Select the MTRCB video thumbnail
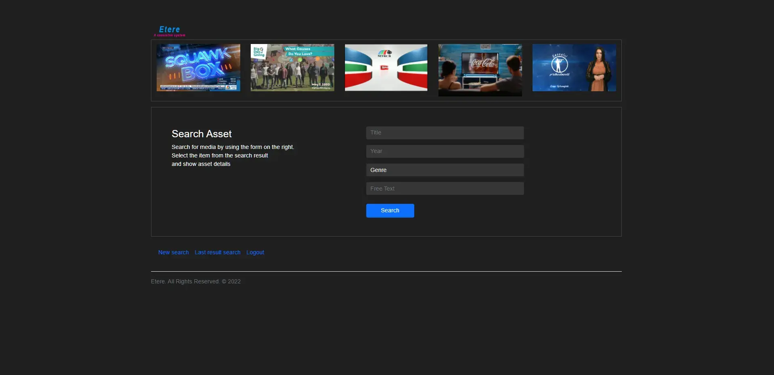Screen dimensions: 774x375 tap(386, 67)
